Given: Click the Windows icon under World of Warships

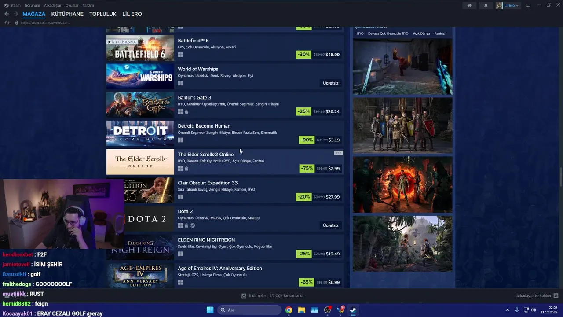Looking at the screenshot, I should [180, 83].
